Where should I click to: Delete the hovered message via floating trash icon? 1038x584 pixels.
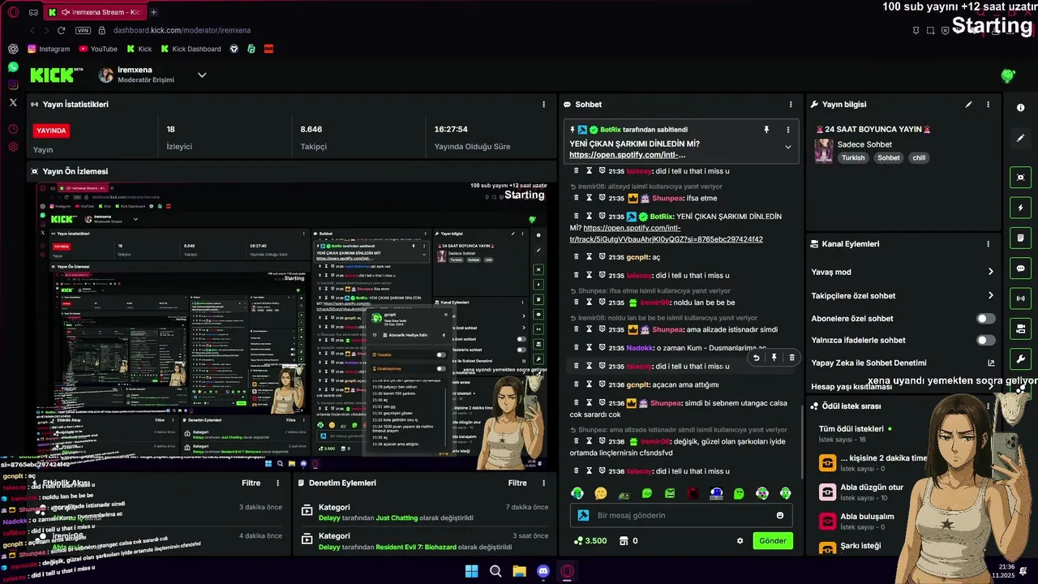click(791, 358)
